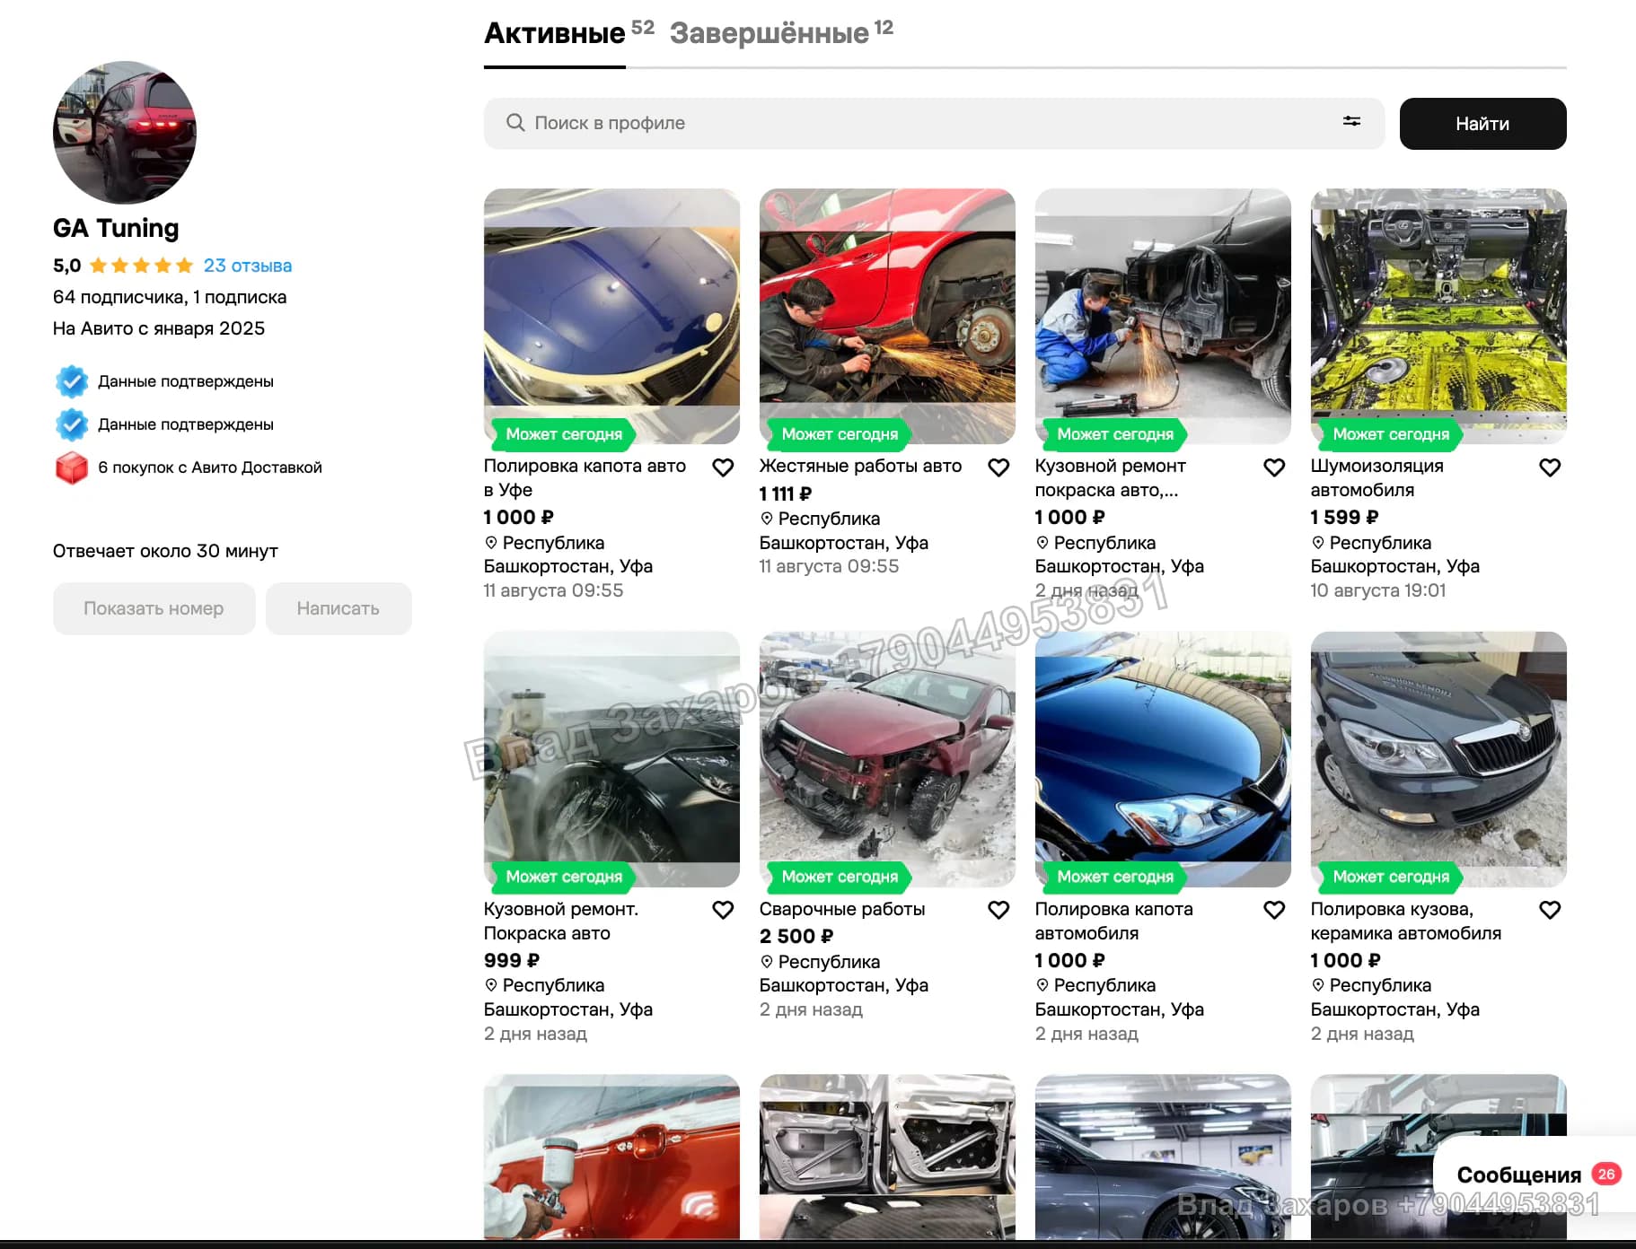Open the red door spray-painting photo
Screen dimensions: 1636x1249
[x=611, y=1157]
